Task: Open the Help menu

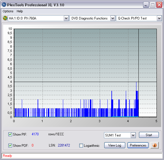Action: (20, 11)
